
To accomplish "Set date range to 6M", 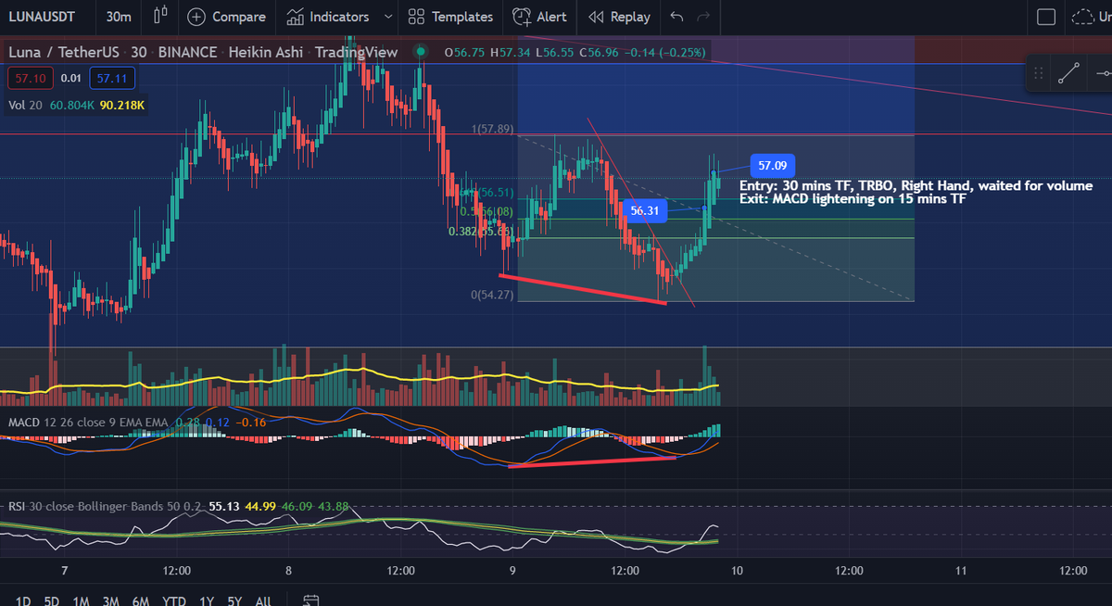I will (141, 600).
